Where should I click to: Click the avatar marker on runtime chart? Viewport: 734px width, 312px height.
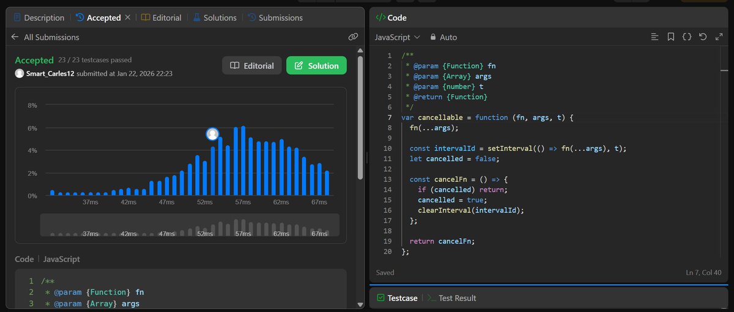(x=212, y=134)
